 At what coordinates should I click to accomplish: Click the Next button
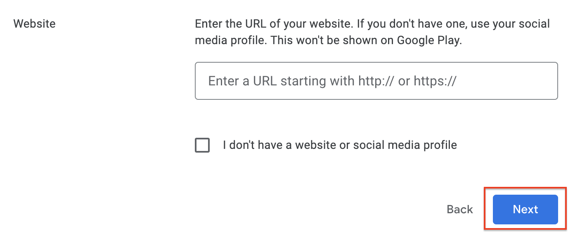pos(525,210)
